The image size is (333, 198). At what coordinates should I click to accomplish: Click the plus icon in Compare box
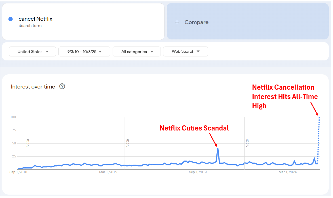point(177,22)
